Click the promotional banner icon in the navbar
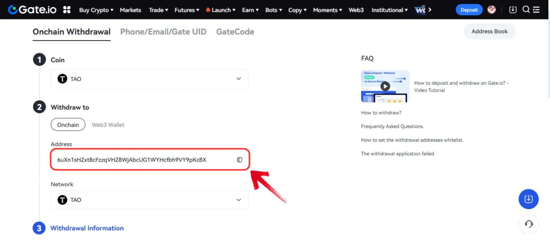The width and height of the screenshot is (550, 240). (x=420, y=10)
